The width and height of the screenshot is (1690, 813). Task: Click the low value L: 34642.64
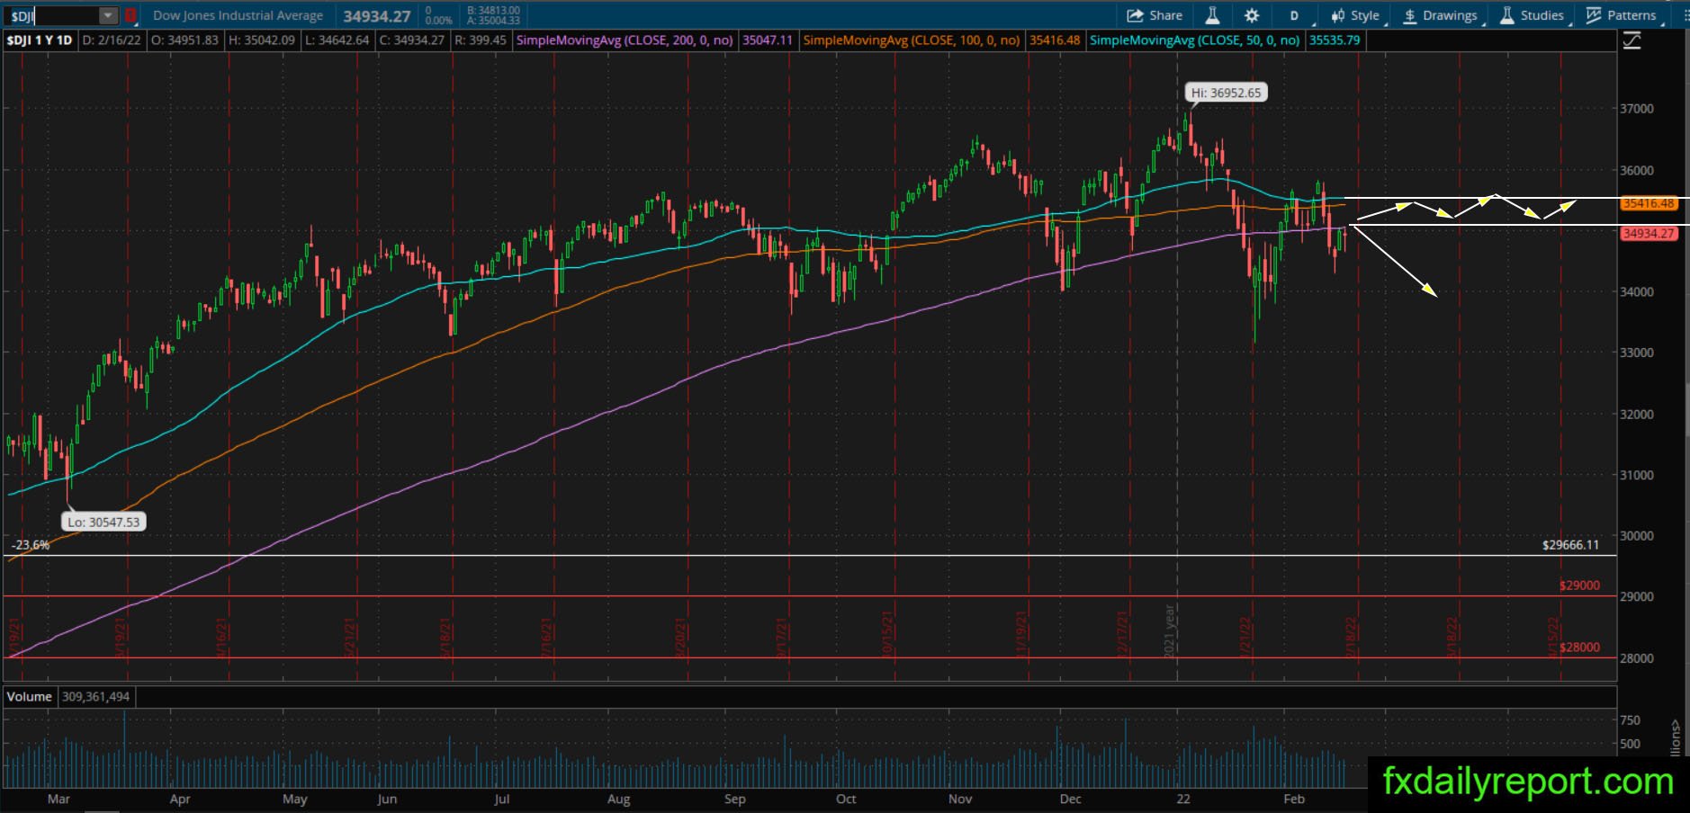[337, 40]
